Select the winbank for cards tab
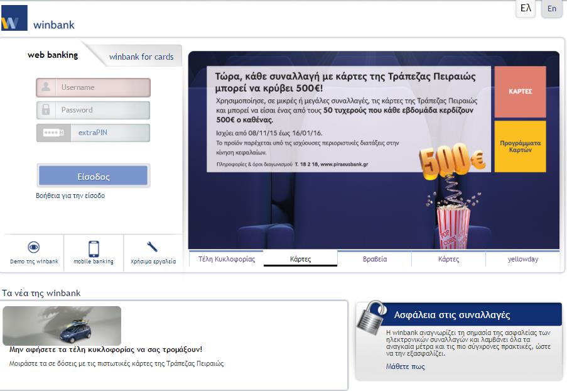 pyautogui.click(x=141, y=57)
